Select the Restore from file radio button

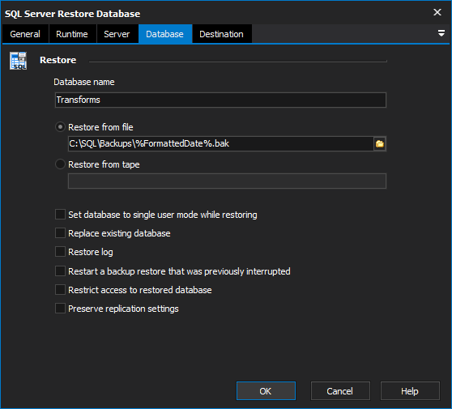click(x=60, y=127)
